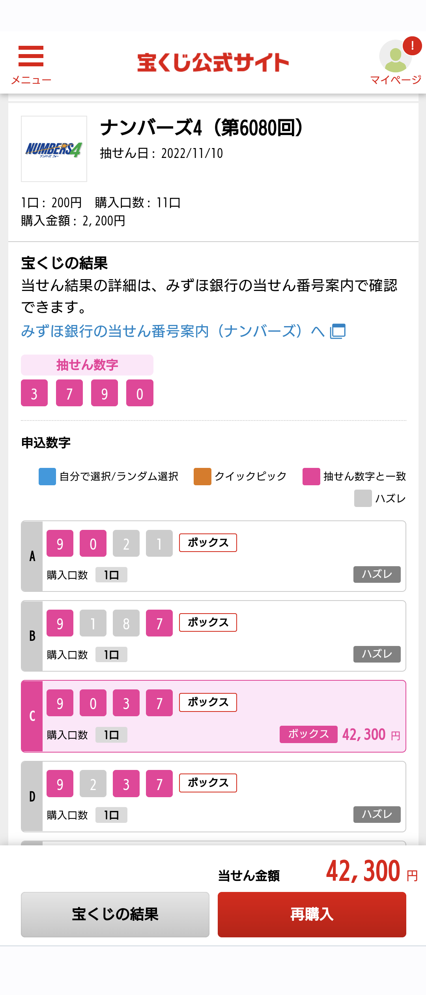The width and height of the screenshot is (426, 995).
Task: Click the external window icon after ナンバーズ link
Action: [338, 331]
